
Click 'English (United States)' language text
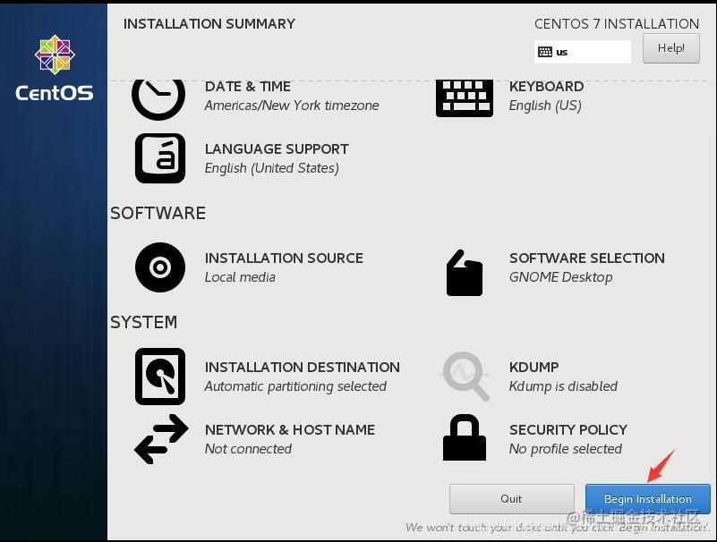[272, 168]
